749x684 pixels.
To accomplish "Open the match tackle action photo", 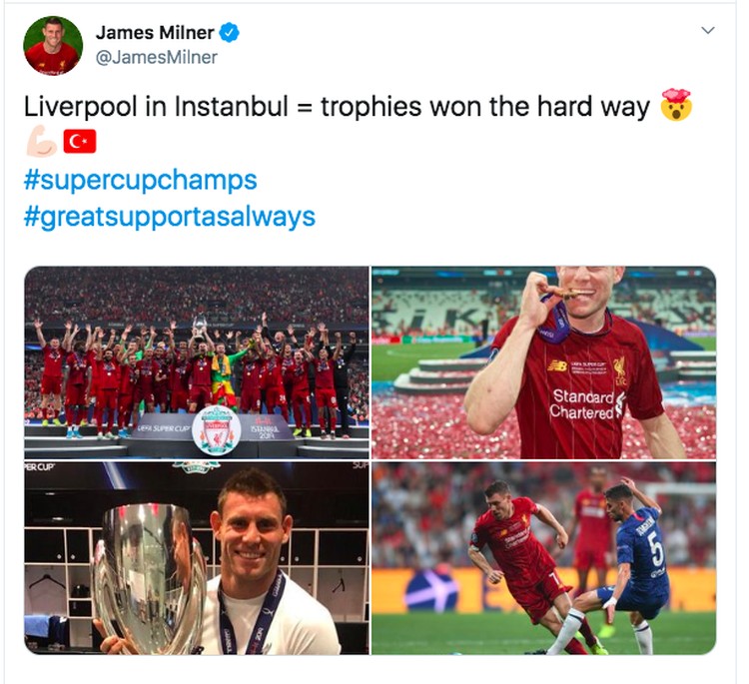I will pos(543,558).
